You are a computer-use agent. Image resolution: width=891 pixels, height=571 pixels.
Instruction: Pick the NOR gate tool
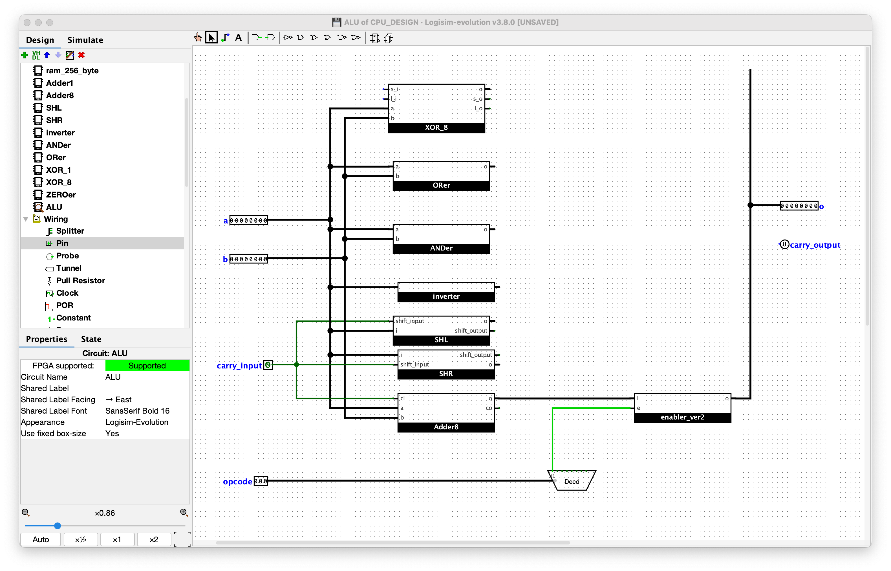tap(356, 38)
